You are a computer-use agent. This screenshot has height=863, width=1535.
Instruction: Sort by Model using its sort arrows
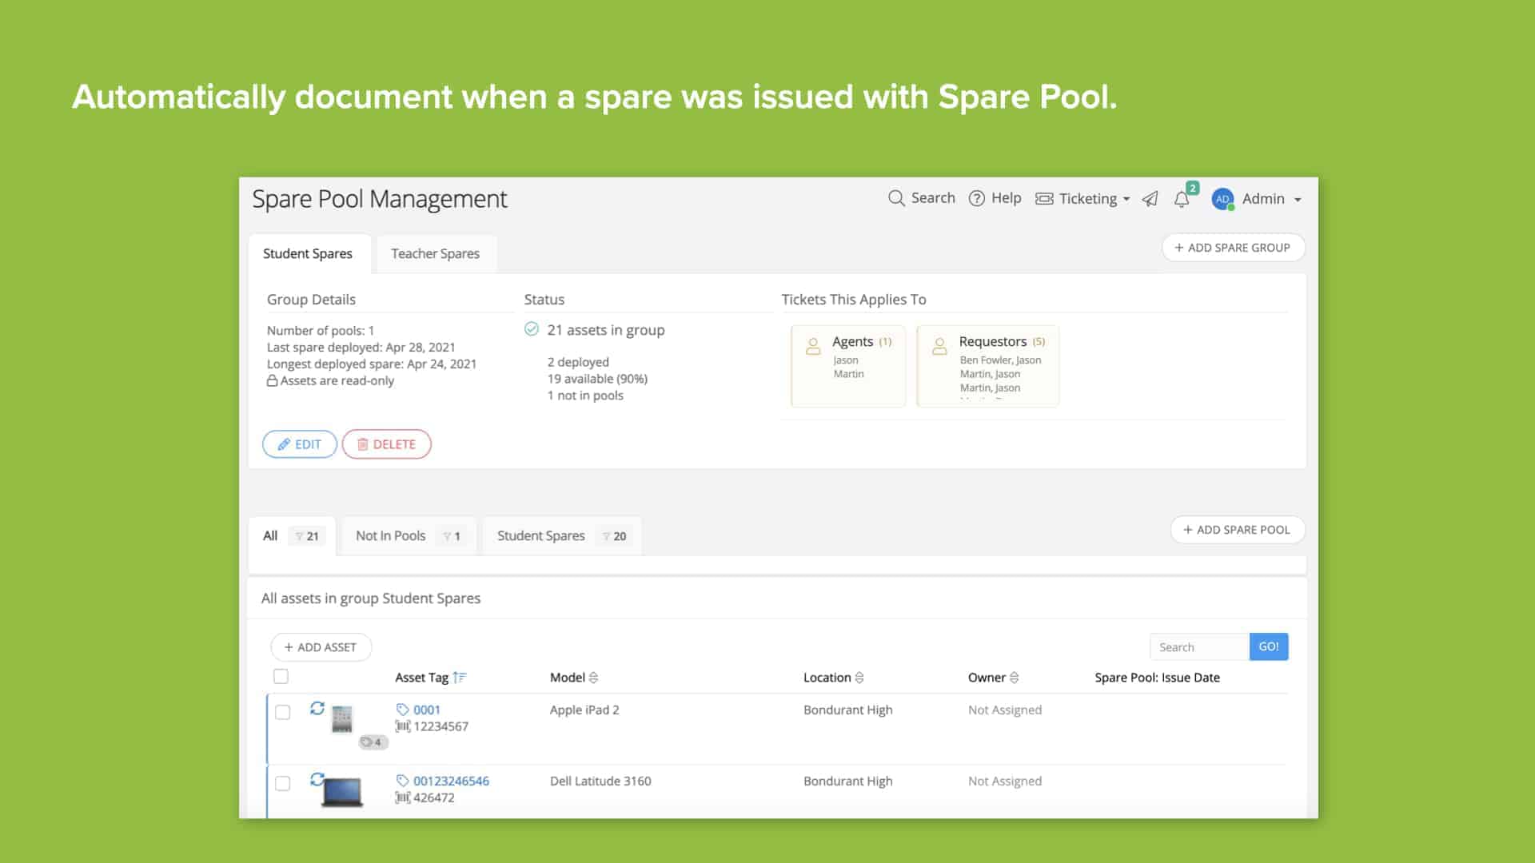[x=595, y=677]
